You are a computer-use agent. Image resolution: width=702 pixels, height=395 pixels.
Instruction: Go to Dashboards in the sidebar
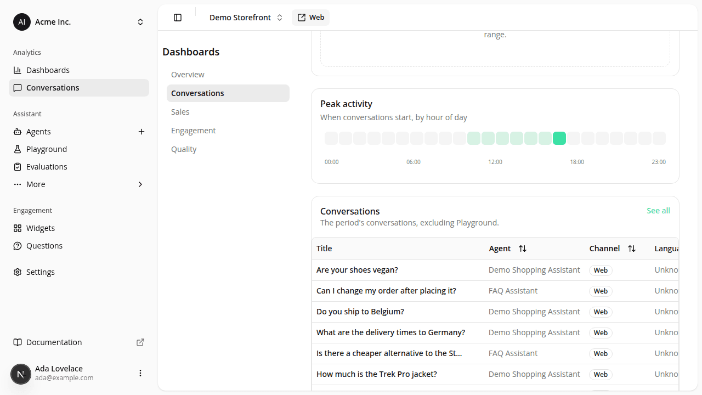coord(79,70)
